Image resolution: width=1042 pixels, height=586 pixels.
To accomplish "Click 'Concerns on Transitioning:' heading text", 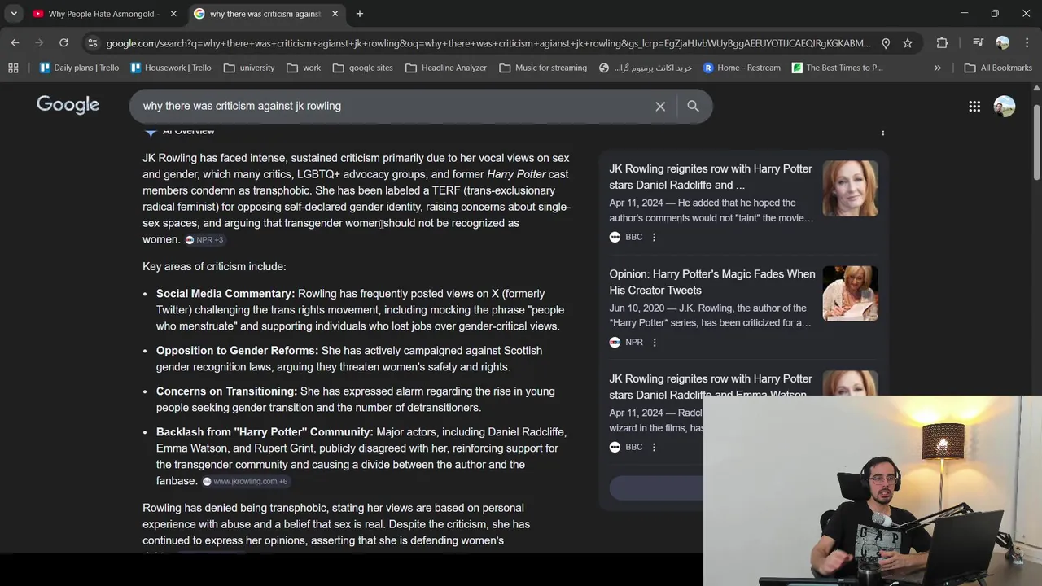I will [226, 391].
